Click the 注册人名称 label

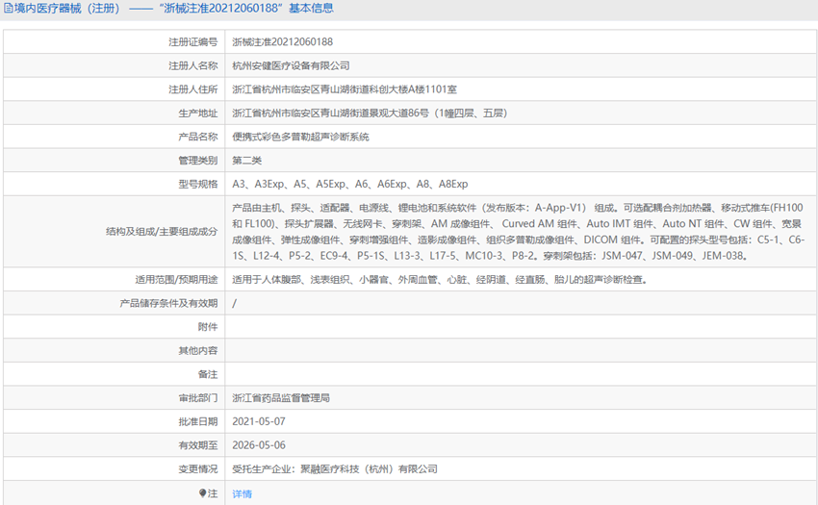(193, 65)
